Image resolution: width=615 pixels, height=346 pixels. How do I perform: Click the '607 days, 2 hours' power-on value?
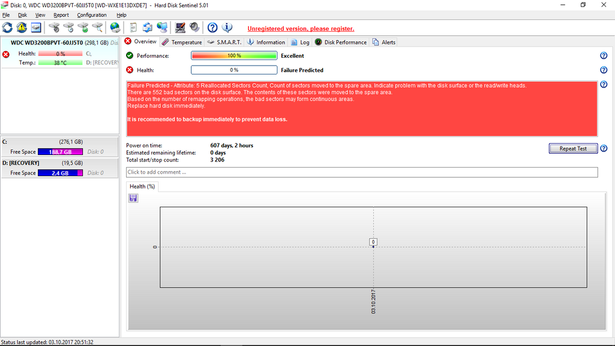[x=232, y=145]
